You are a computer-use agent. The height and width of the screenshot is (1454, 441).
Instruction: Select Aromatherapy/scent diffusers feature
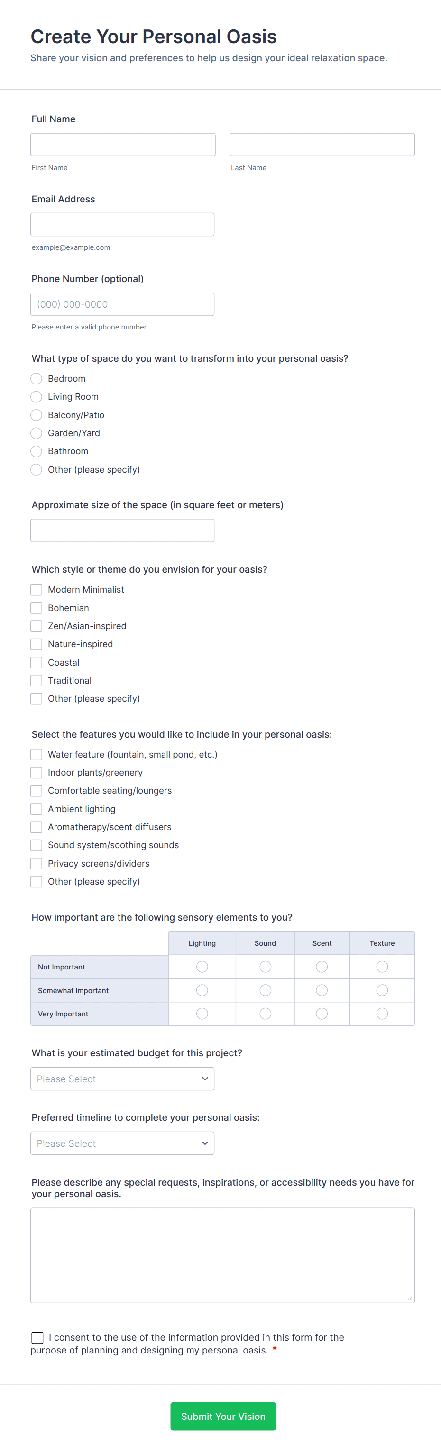[36, 826]
